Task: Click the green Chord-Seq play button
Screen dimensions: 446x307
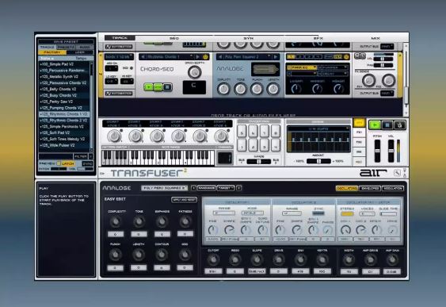Action: (x=148, y=86)
